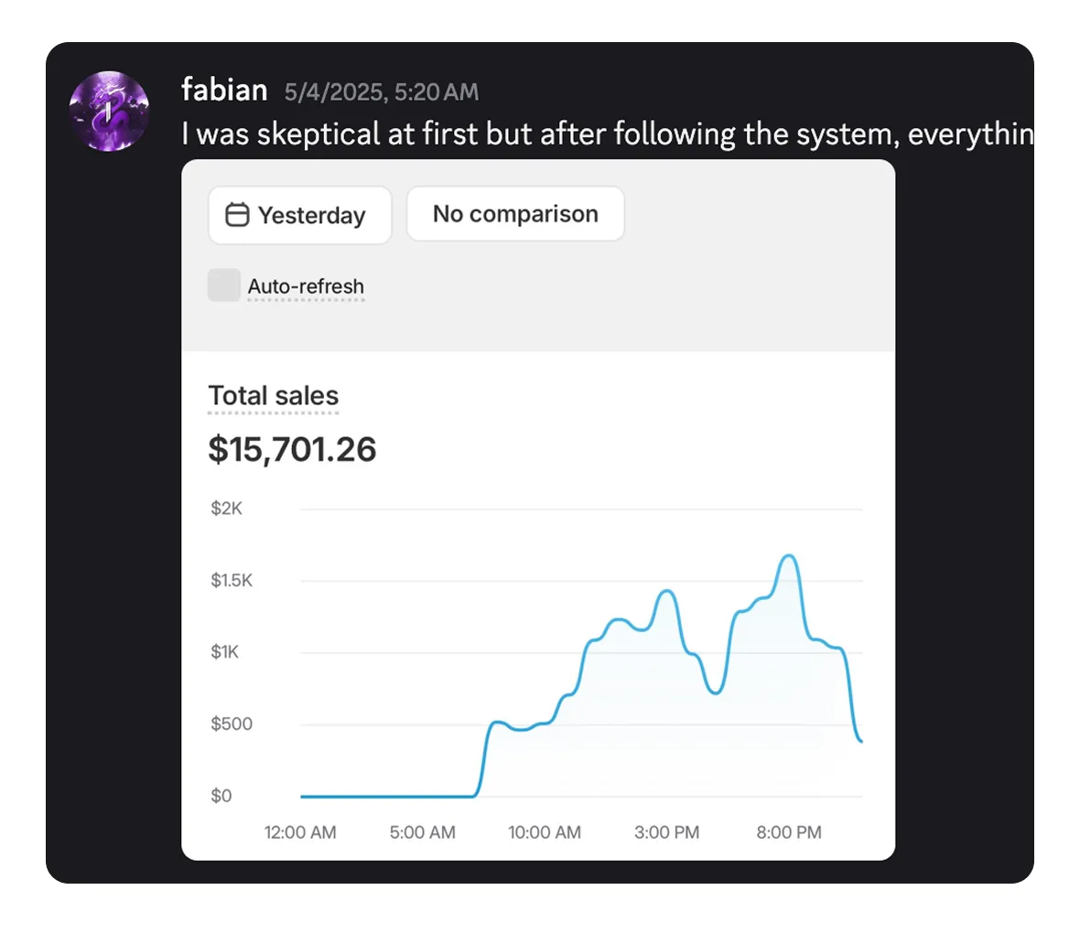Click the 5/4/2025, 5:20 AM timestamp
Screen dimensions: 1080x933
[382, 92]
